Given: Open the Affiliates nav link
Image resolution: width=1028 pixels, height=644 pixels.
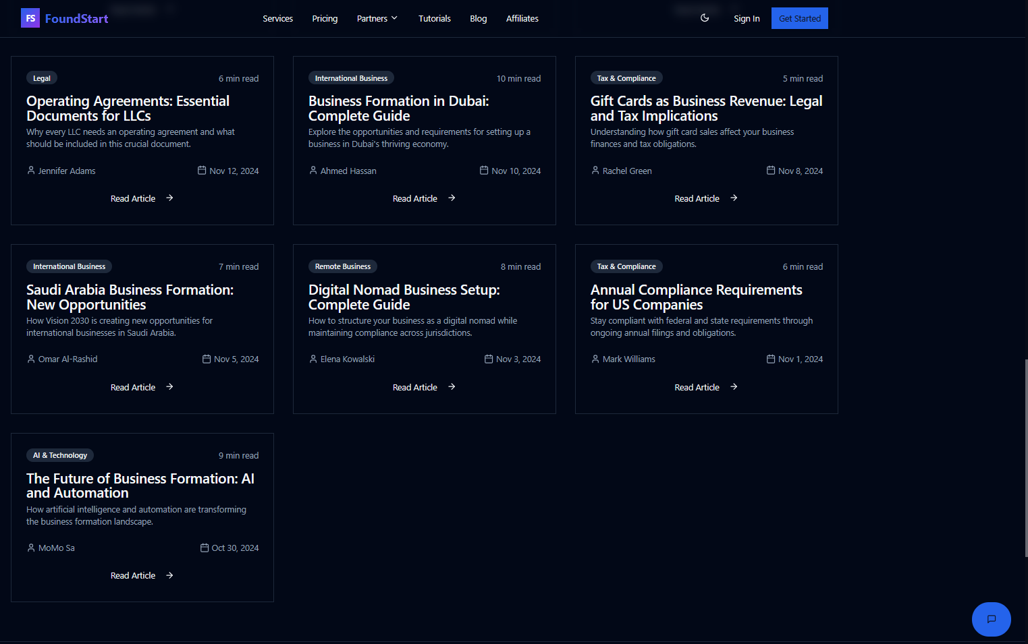Looking at the screenshot, I should click(x=522, y=18).
